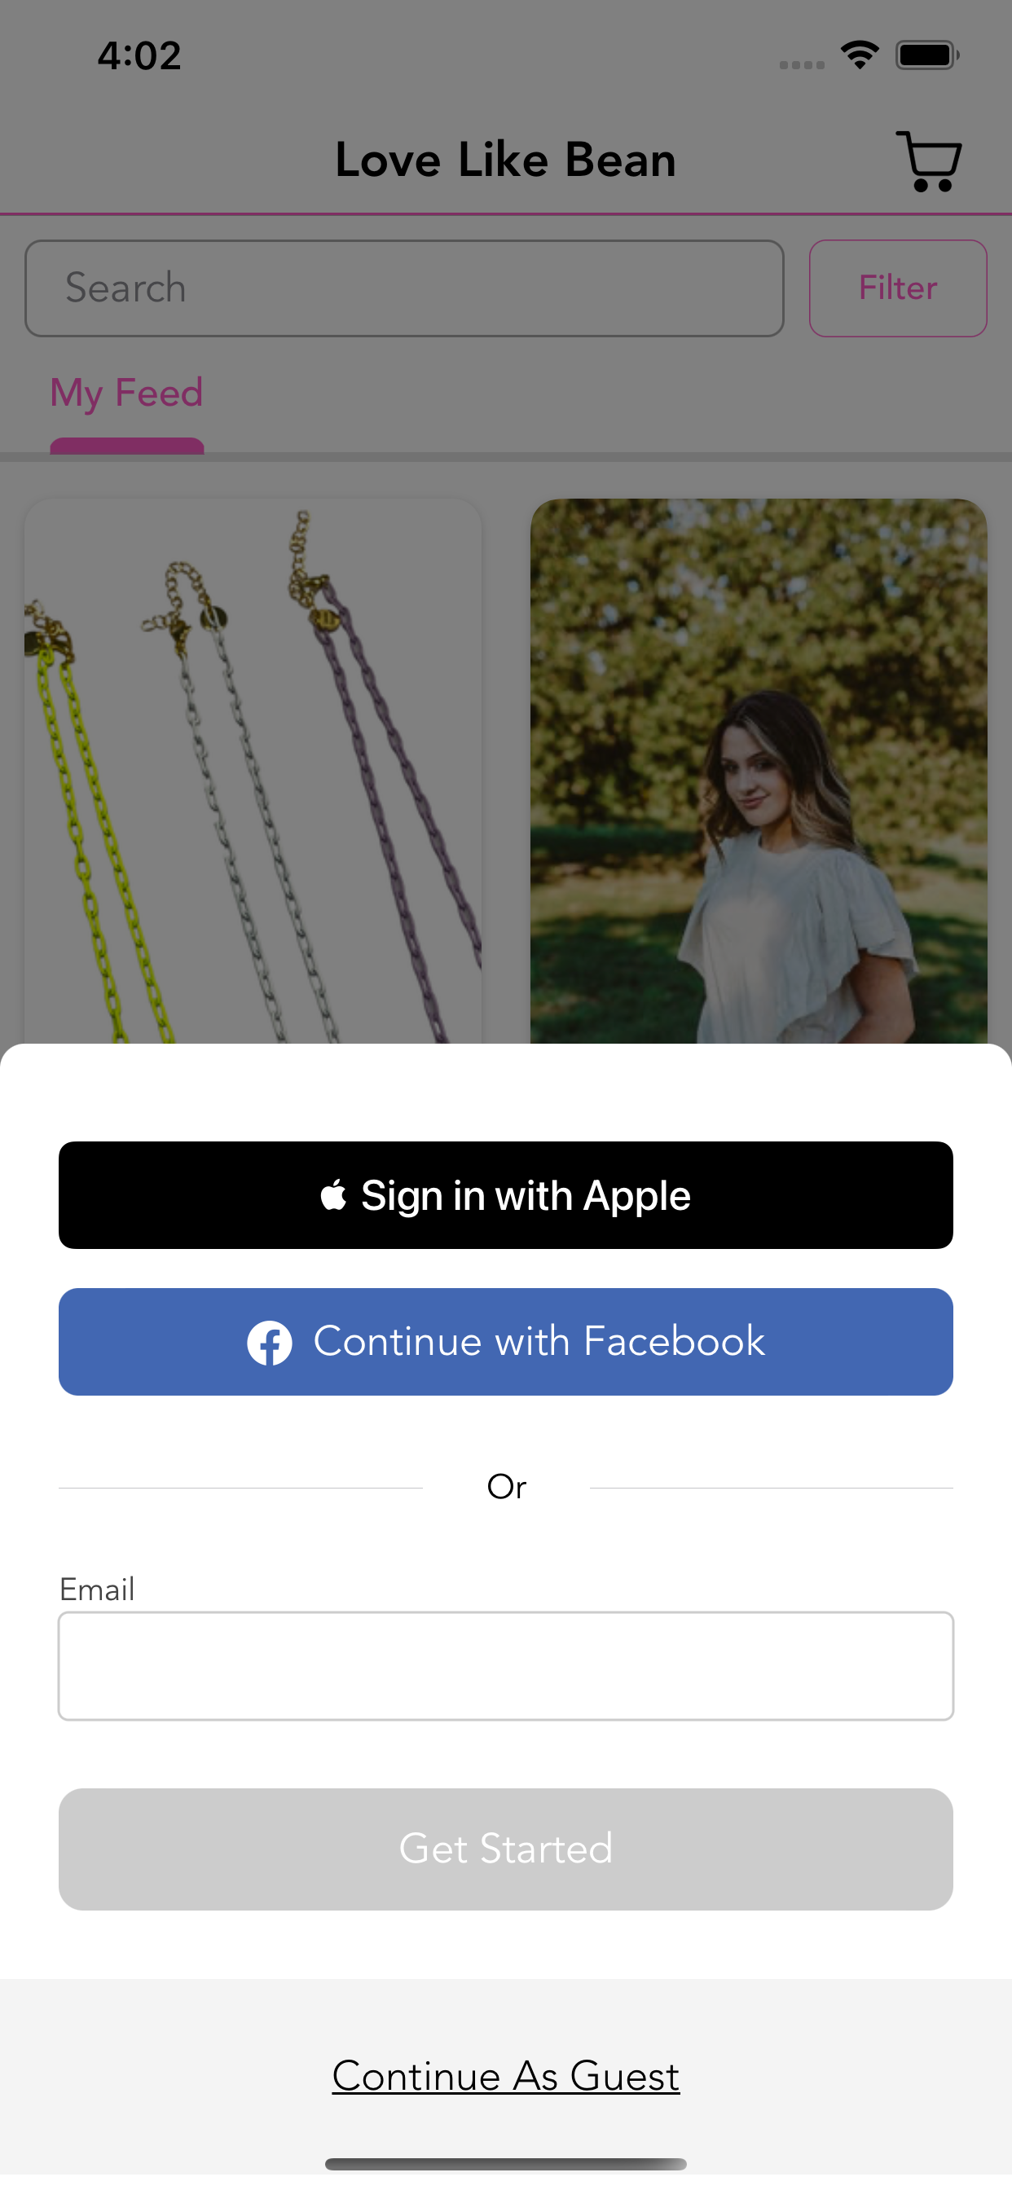Select Continue As Guest link
The image size is (1012, 2190).
pos(506,2075)
